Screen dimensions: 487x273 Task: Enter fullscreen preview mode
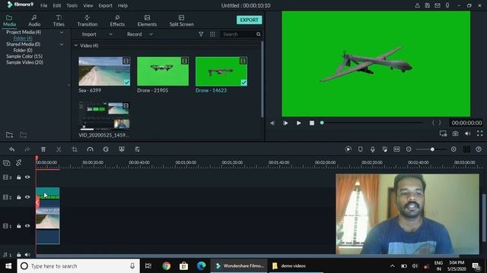(x=479, y=133)
